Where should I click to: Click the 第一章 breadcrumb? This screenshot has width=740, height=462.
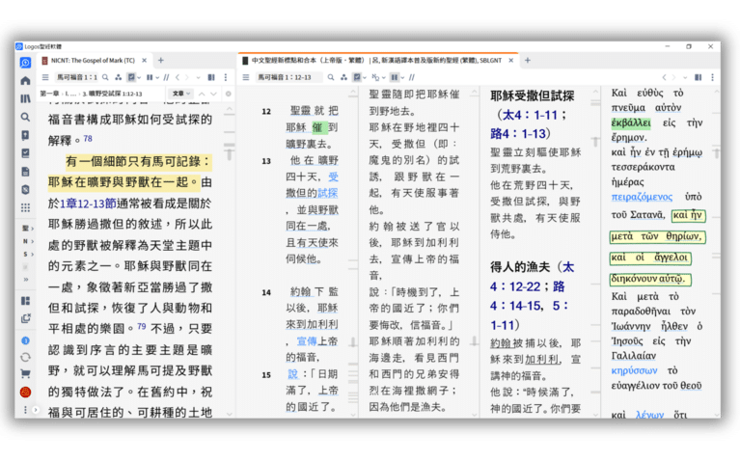click(x=49, y=94)
